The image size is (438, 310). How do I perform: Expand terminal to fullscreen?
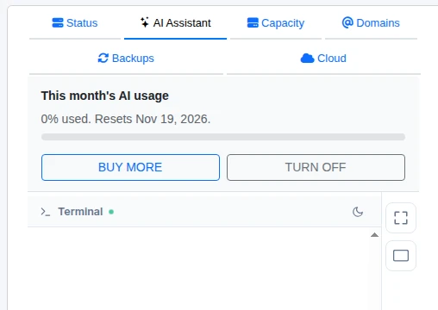tap(401, 218)
